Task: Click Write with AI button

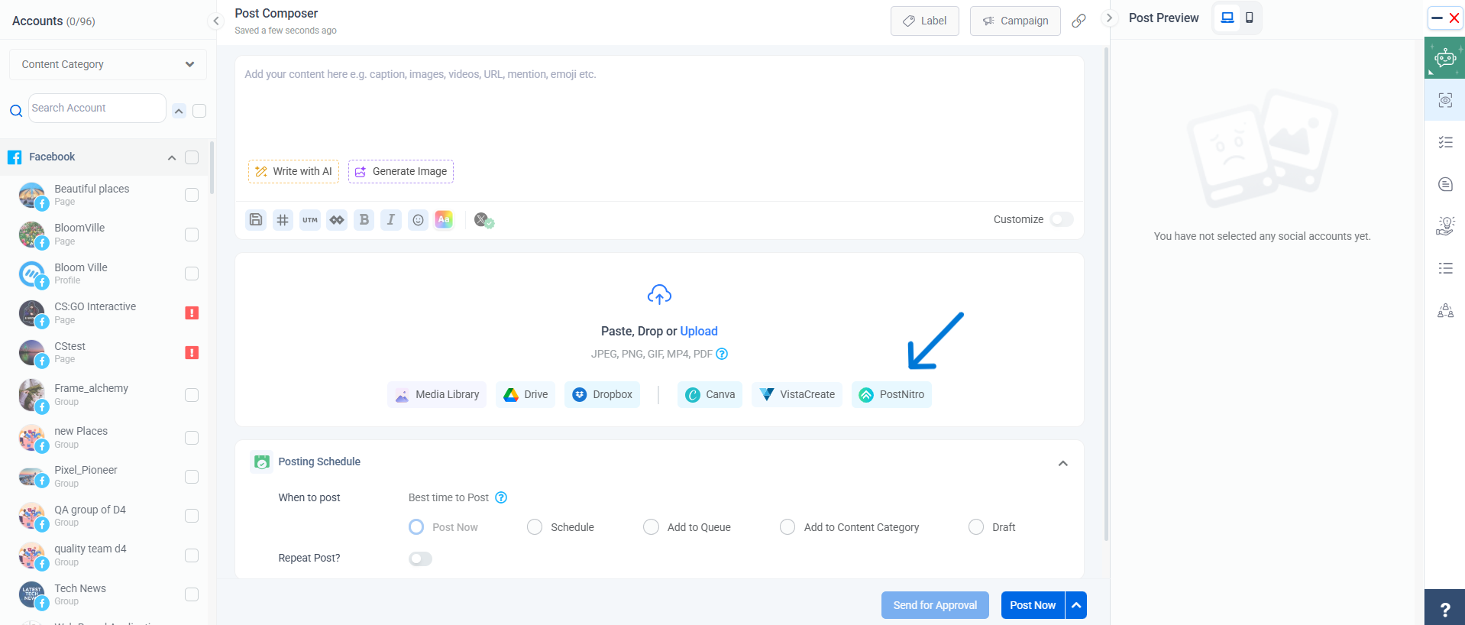Action: click(293, 171)
